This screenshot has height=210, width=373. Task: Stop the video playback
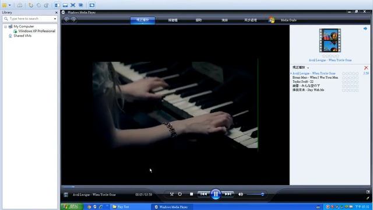pyautogui.click(x=192, y=194)
